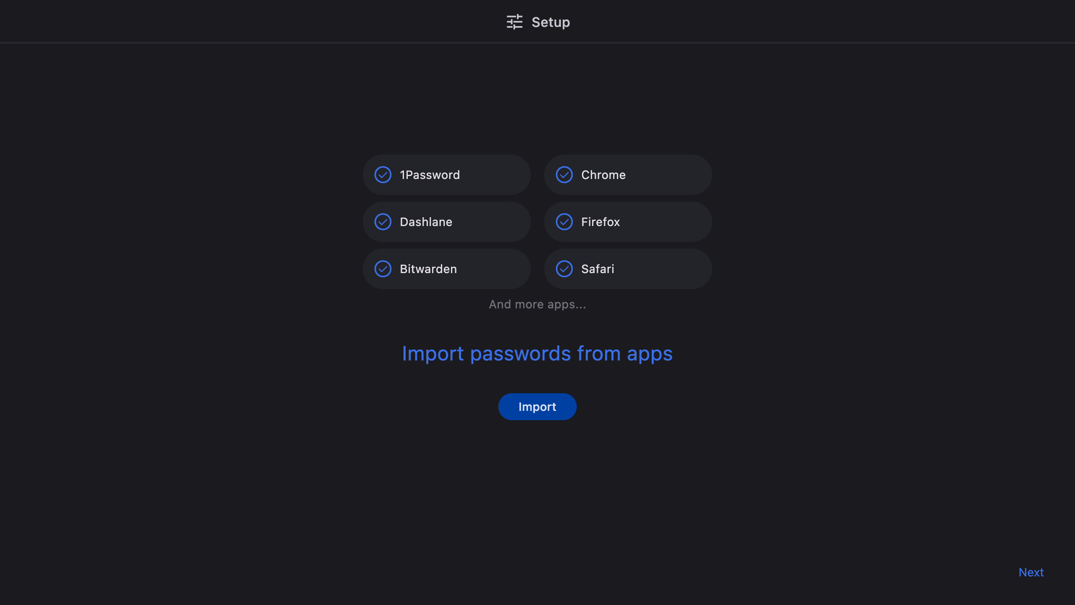Click the "Import passwords from apps" heading
This screenshot has height=605, width=1075.
coord(537,353)
